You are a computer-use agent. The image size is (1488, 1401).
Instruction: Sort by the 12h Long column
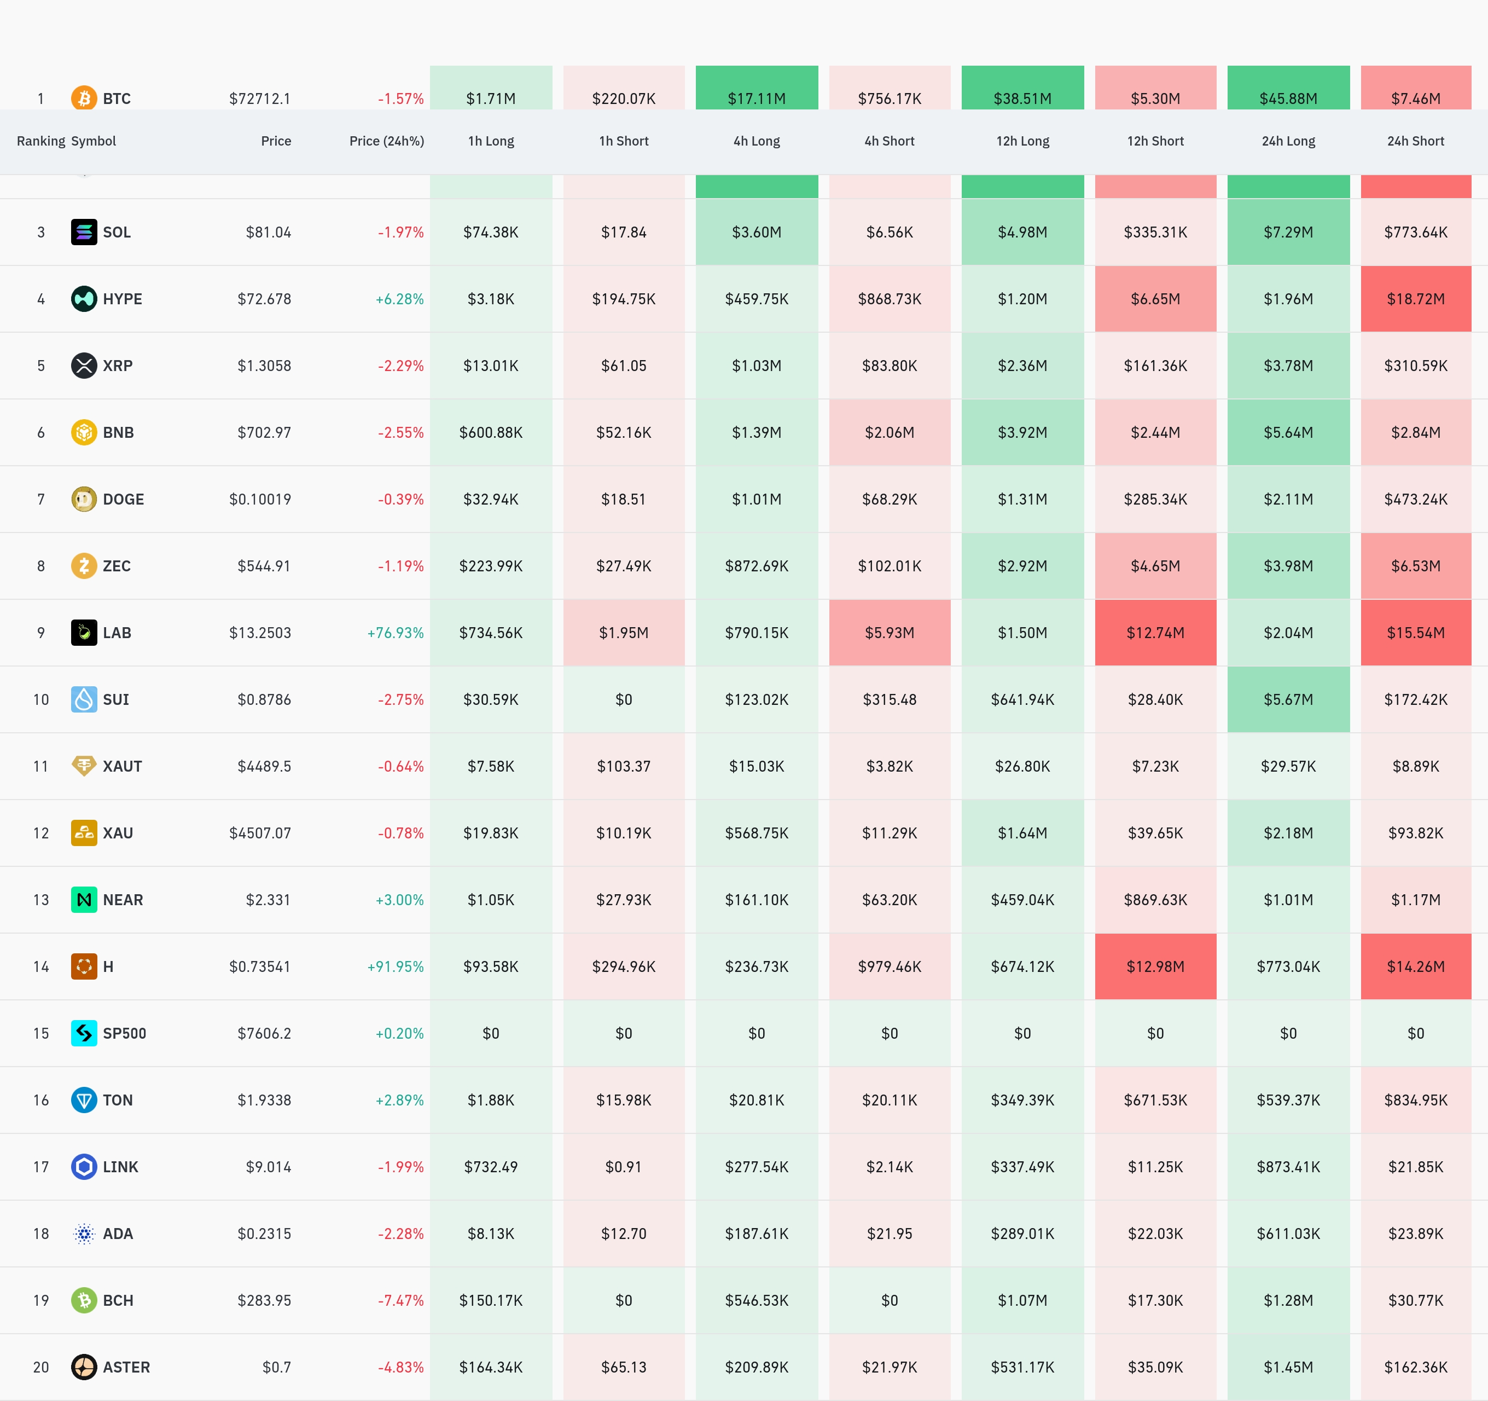[x=1023, y=141]
